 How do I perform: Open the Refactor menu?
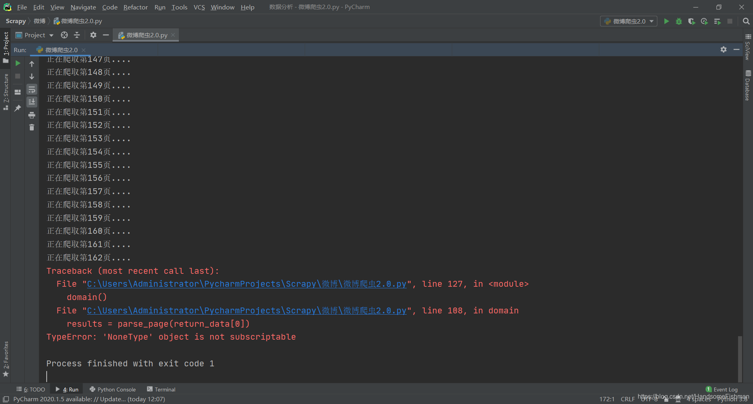click(x=136, y=7)
